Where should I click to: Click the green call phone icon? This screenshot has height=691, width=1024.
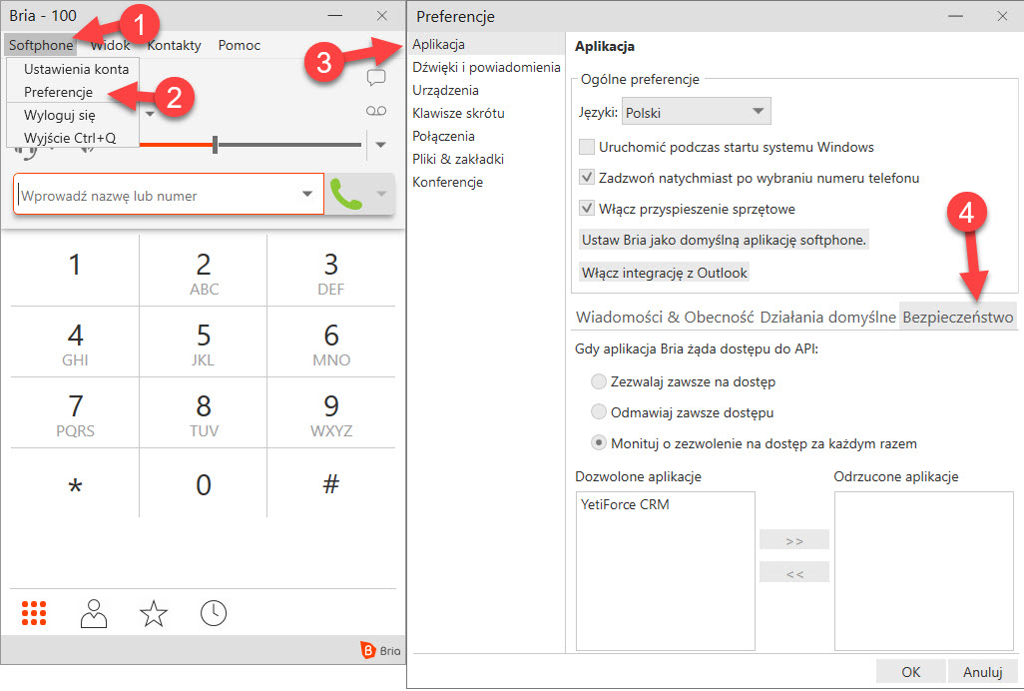click(346, 194)
